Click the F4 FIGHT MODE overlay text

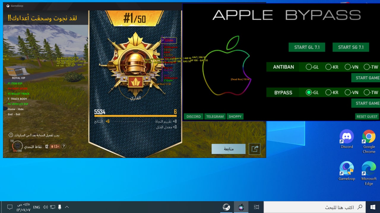coord(17,88)
